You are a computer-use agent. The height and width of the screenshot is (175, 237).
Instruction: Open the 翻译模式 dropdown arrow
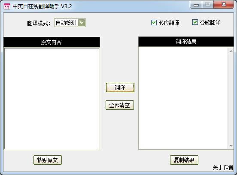(x=82, y=23)
